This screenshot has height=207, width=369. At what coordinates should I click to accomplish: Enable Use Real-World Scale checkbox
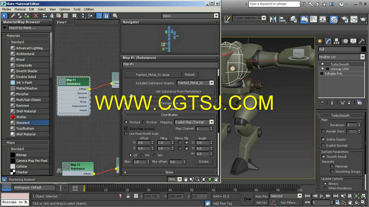(126, 133)
